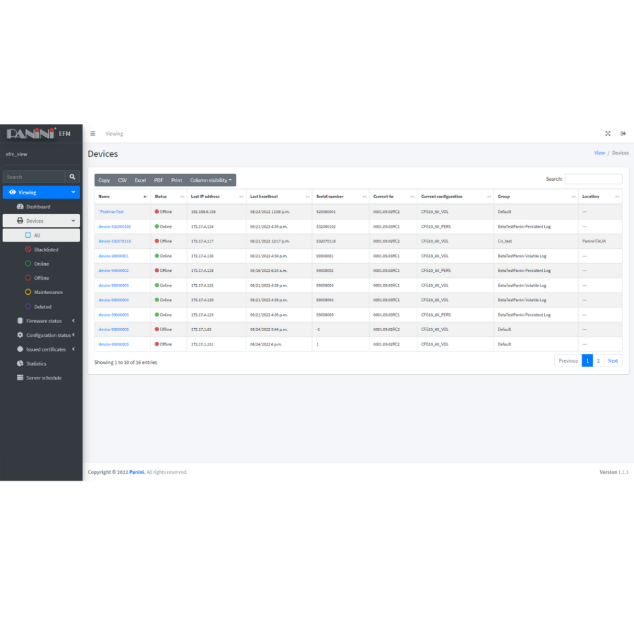Click the table Search input field

[593, 179]
